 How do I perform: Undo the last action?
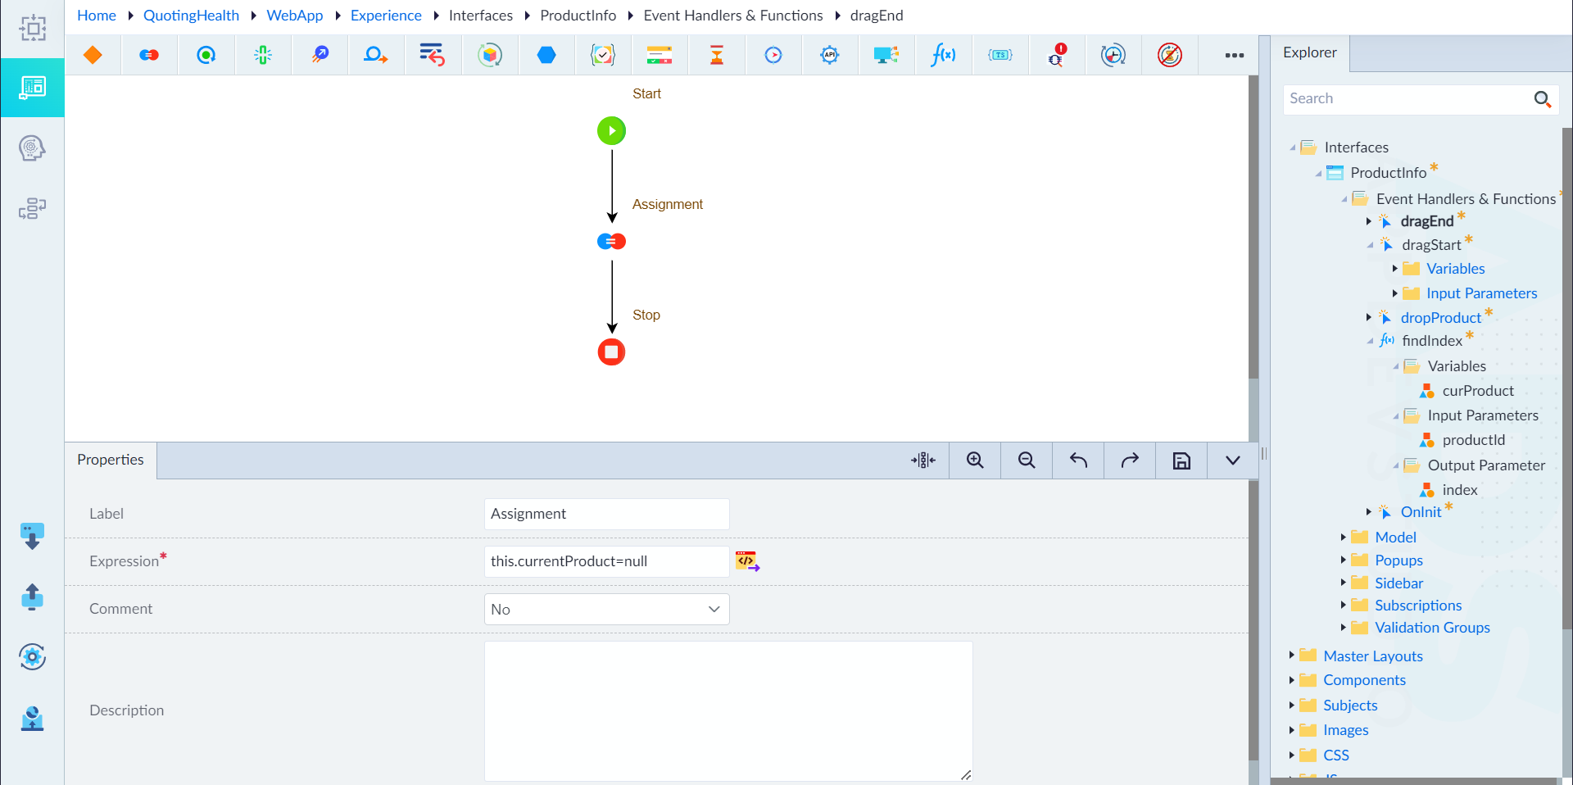click(1078, 461)
